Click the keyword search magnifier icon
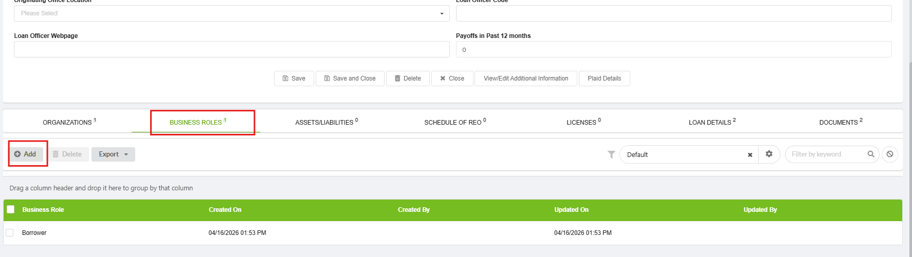 click(871, 154)
